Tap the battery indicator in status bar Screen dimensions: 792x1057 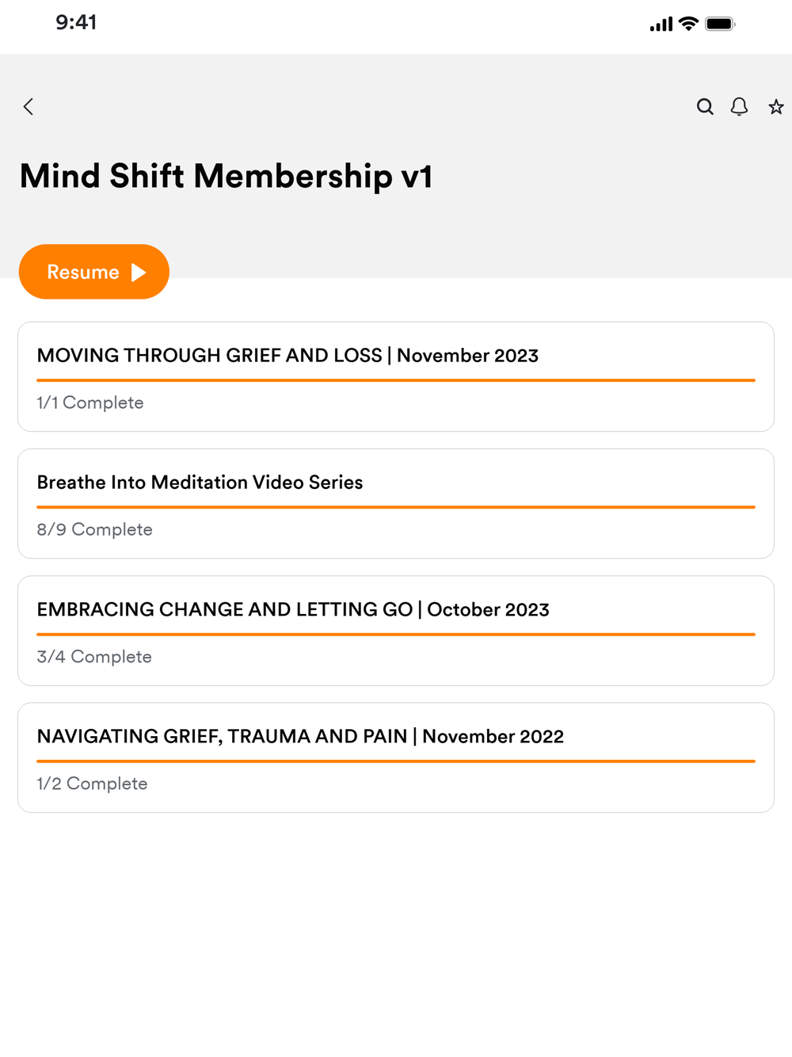coord(720,24)
